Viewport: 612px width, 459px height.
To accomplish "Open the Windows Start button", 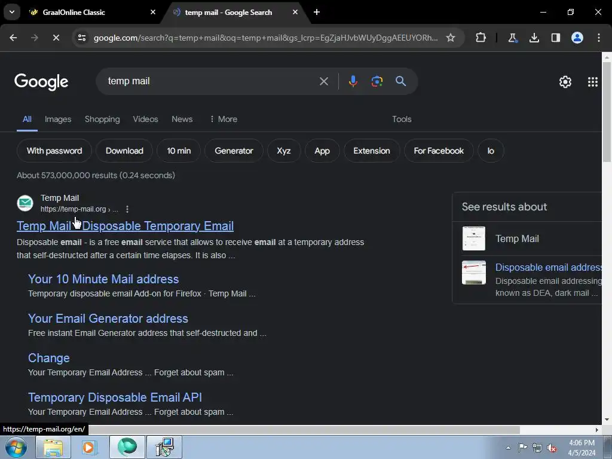I will click(16, 447).
